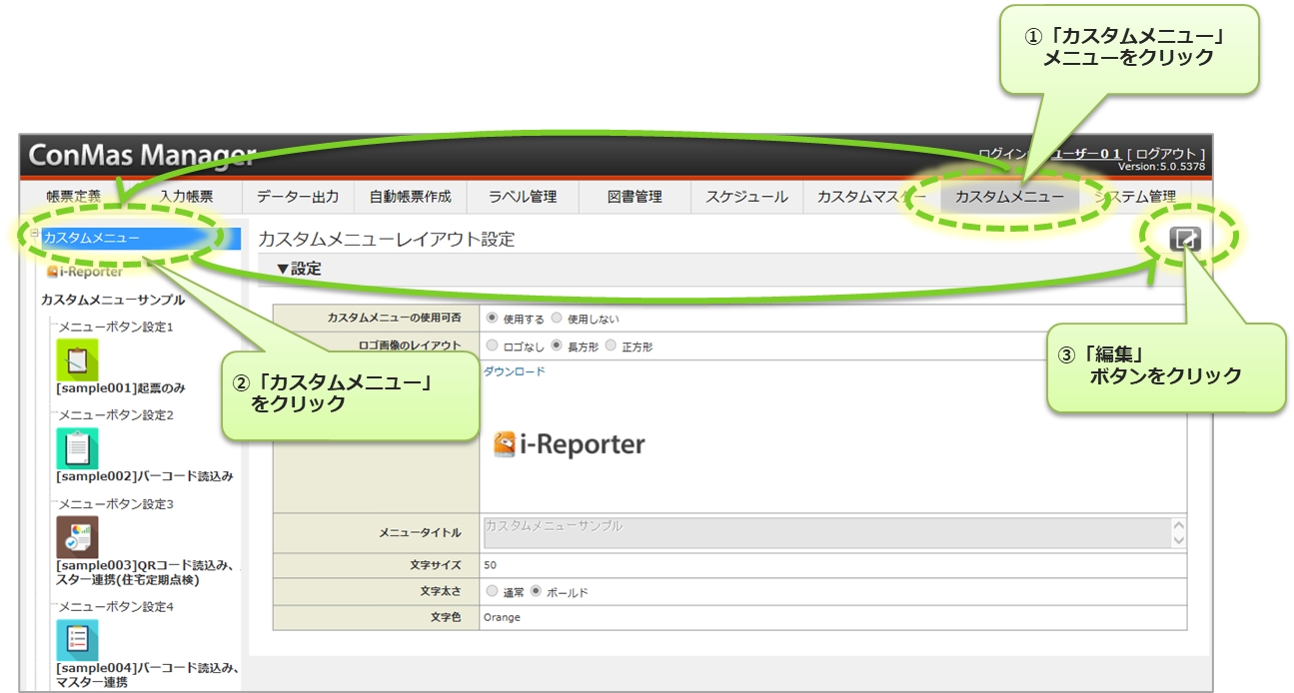Viewport: 1294px width, 693px height.
Task: Click the [sample001]起票のみ label
Action: [x=121, y=388]
